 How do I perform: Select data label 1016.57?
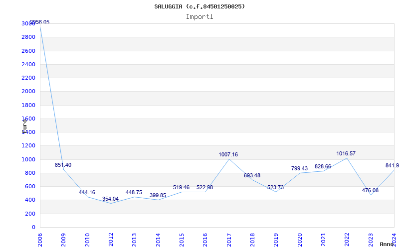pyautogui.click(x=346, y=153)
